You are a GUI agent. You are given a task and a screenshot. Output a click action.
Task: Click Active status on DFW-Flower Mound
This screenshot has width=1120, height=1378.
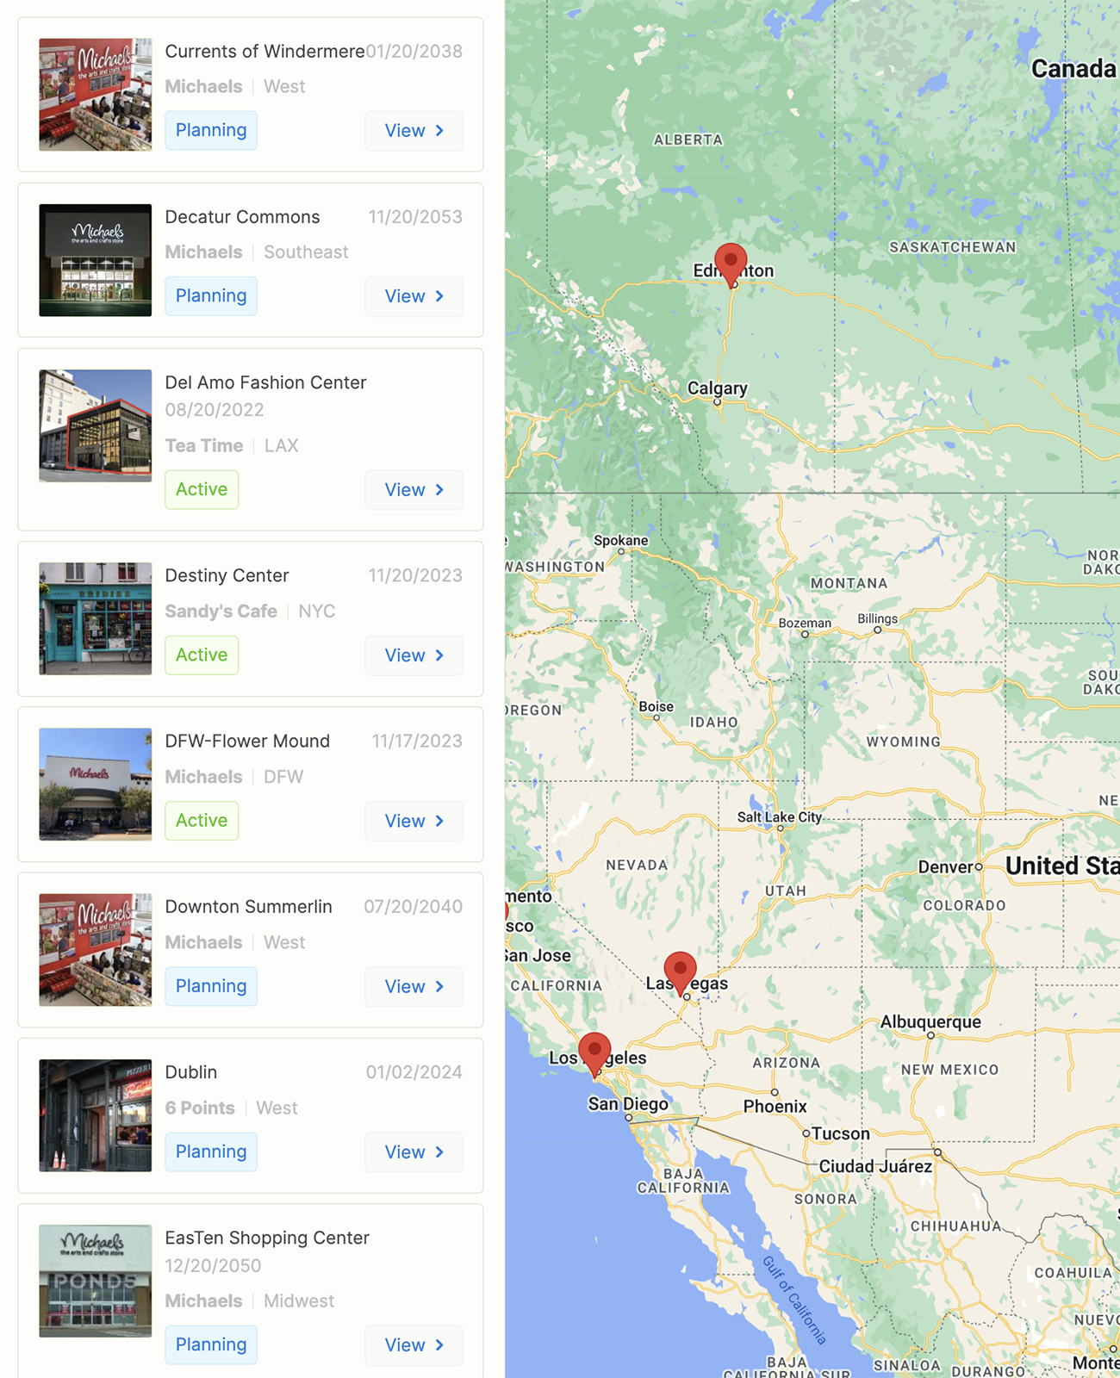(202, 821)
